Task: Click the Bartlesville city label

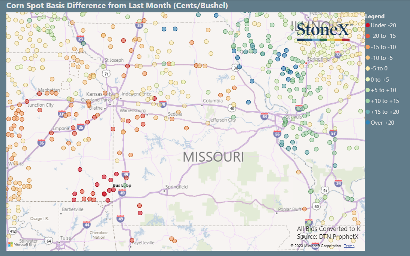Action: point(73,209)
